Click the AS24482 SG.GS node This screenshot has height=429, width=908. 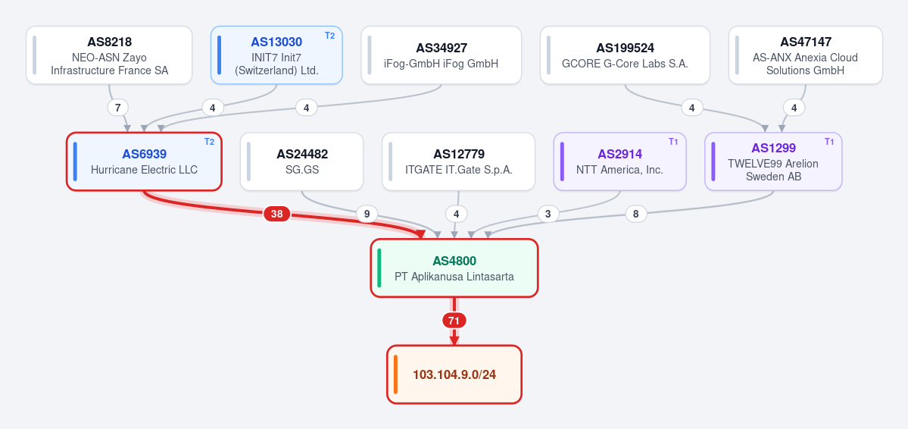[x=301, y=161]
